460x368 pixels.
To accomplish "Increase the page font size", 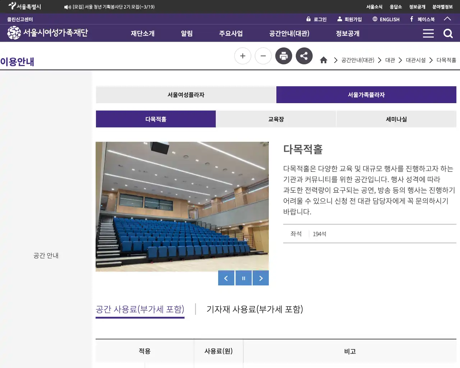I will (243, 56).
